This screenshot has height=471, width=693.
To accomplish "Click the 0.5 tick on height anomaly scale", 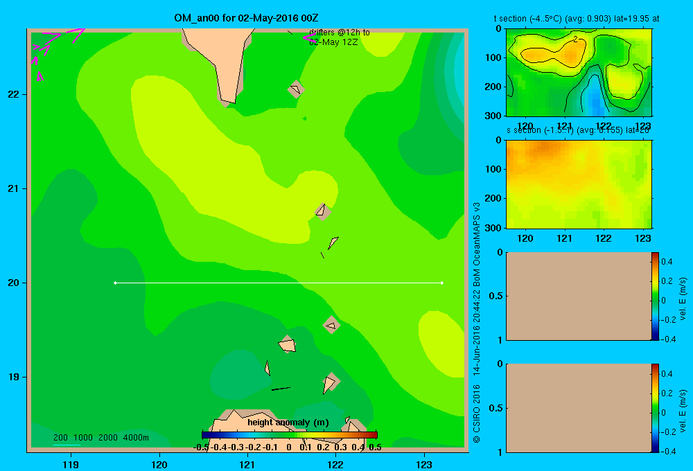I will (x=375, y=447).
